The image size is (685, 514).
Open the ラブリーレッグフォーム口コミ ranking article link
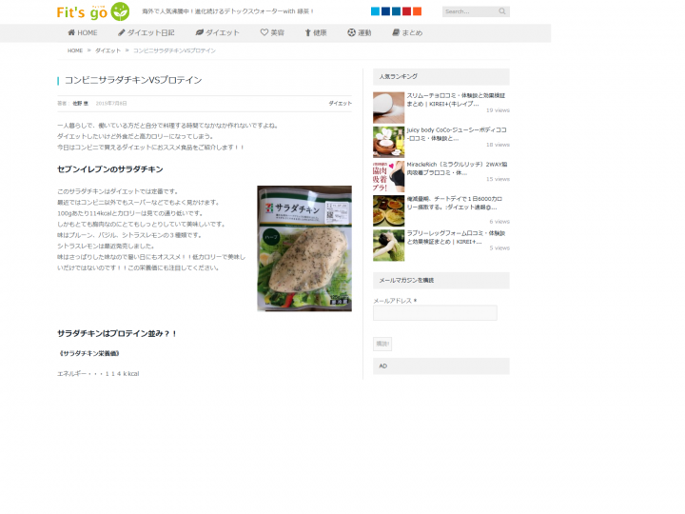pyautogui.click(x=456, y=237)
